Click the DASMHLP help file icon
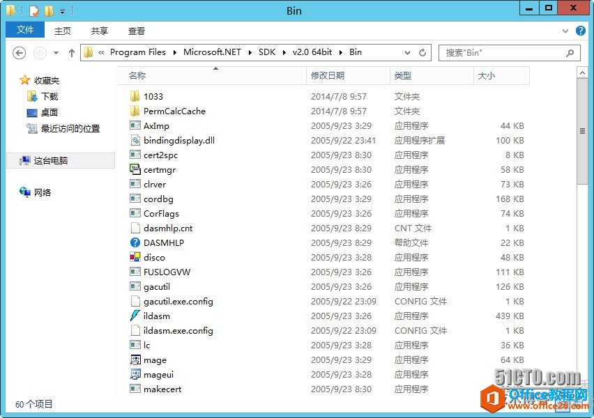This screenshot has width=594, height=418. 135,242
